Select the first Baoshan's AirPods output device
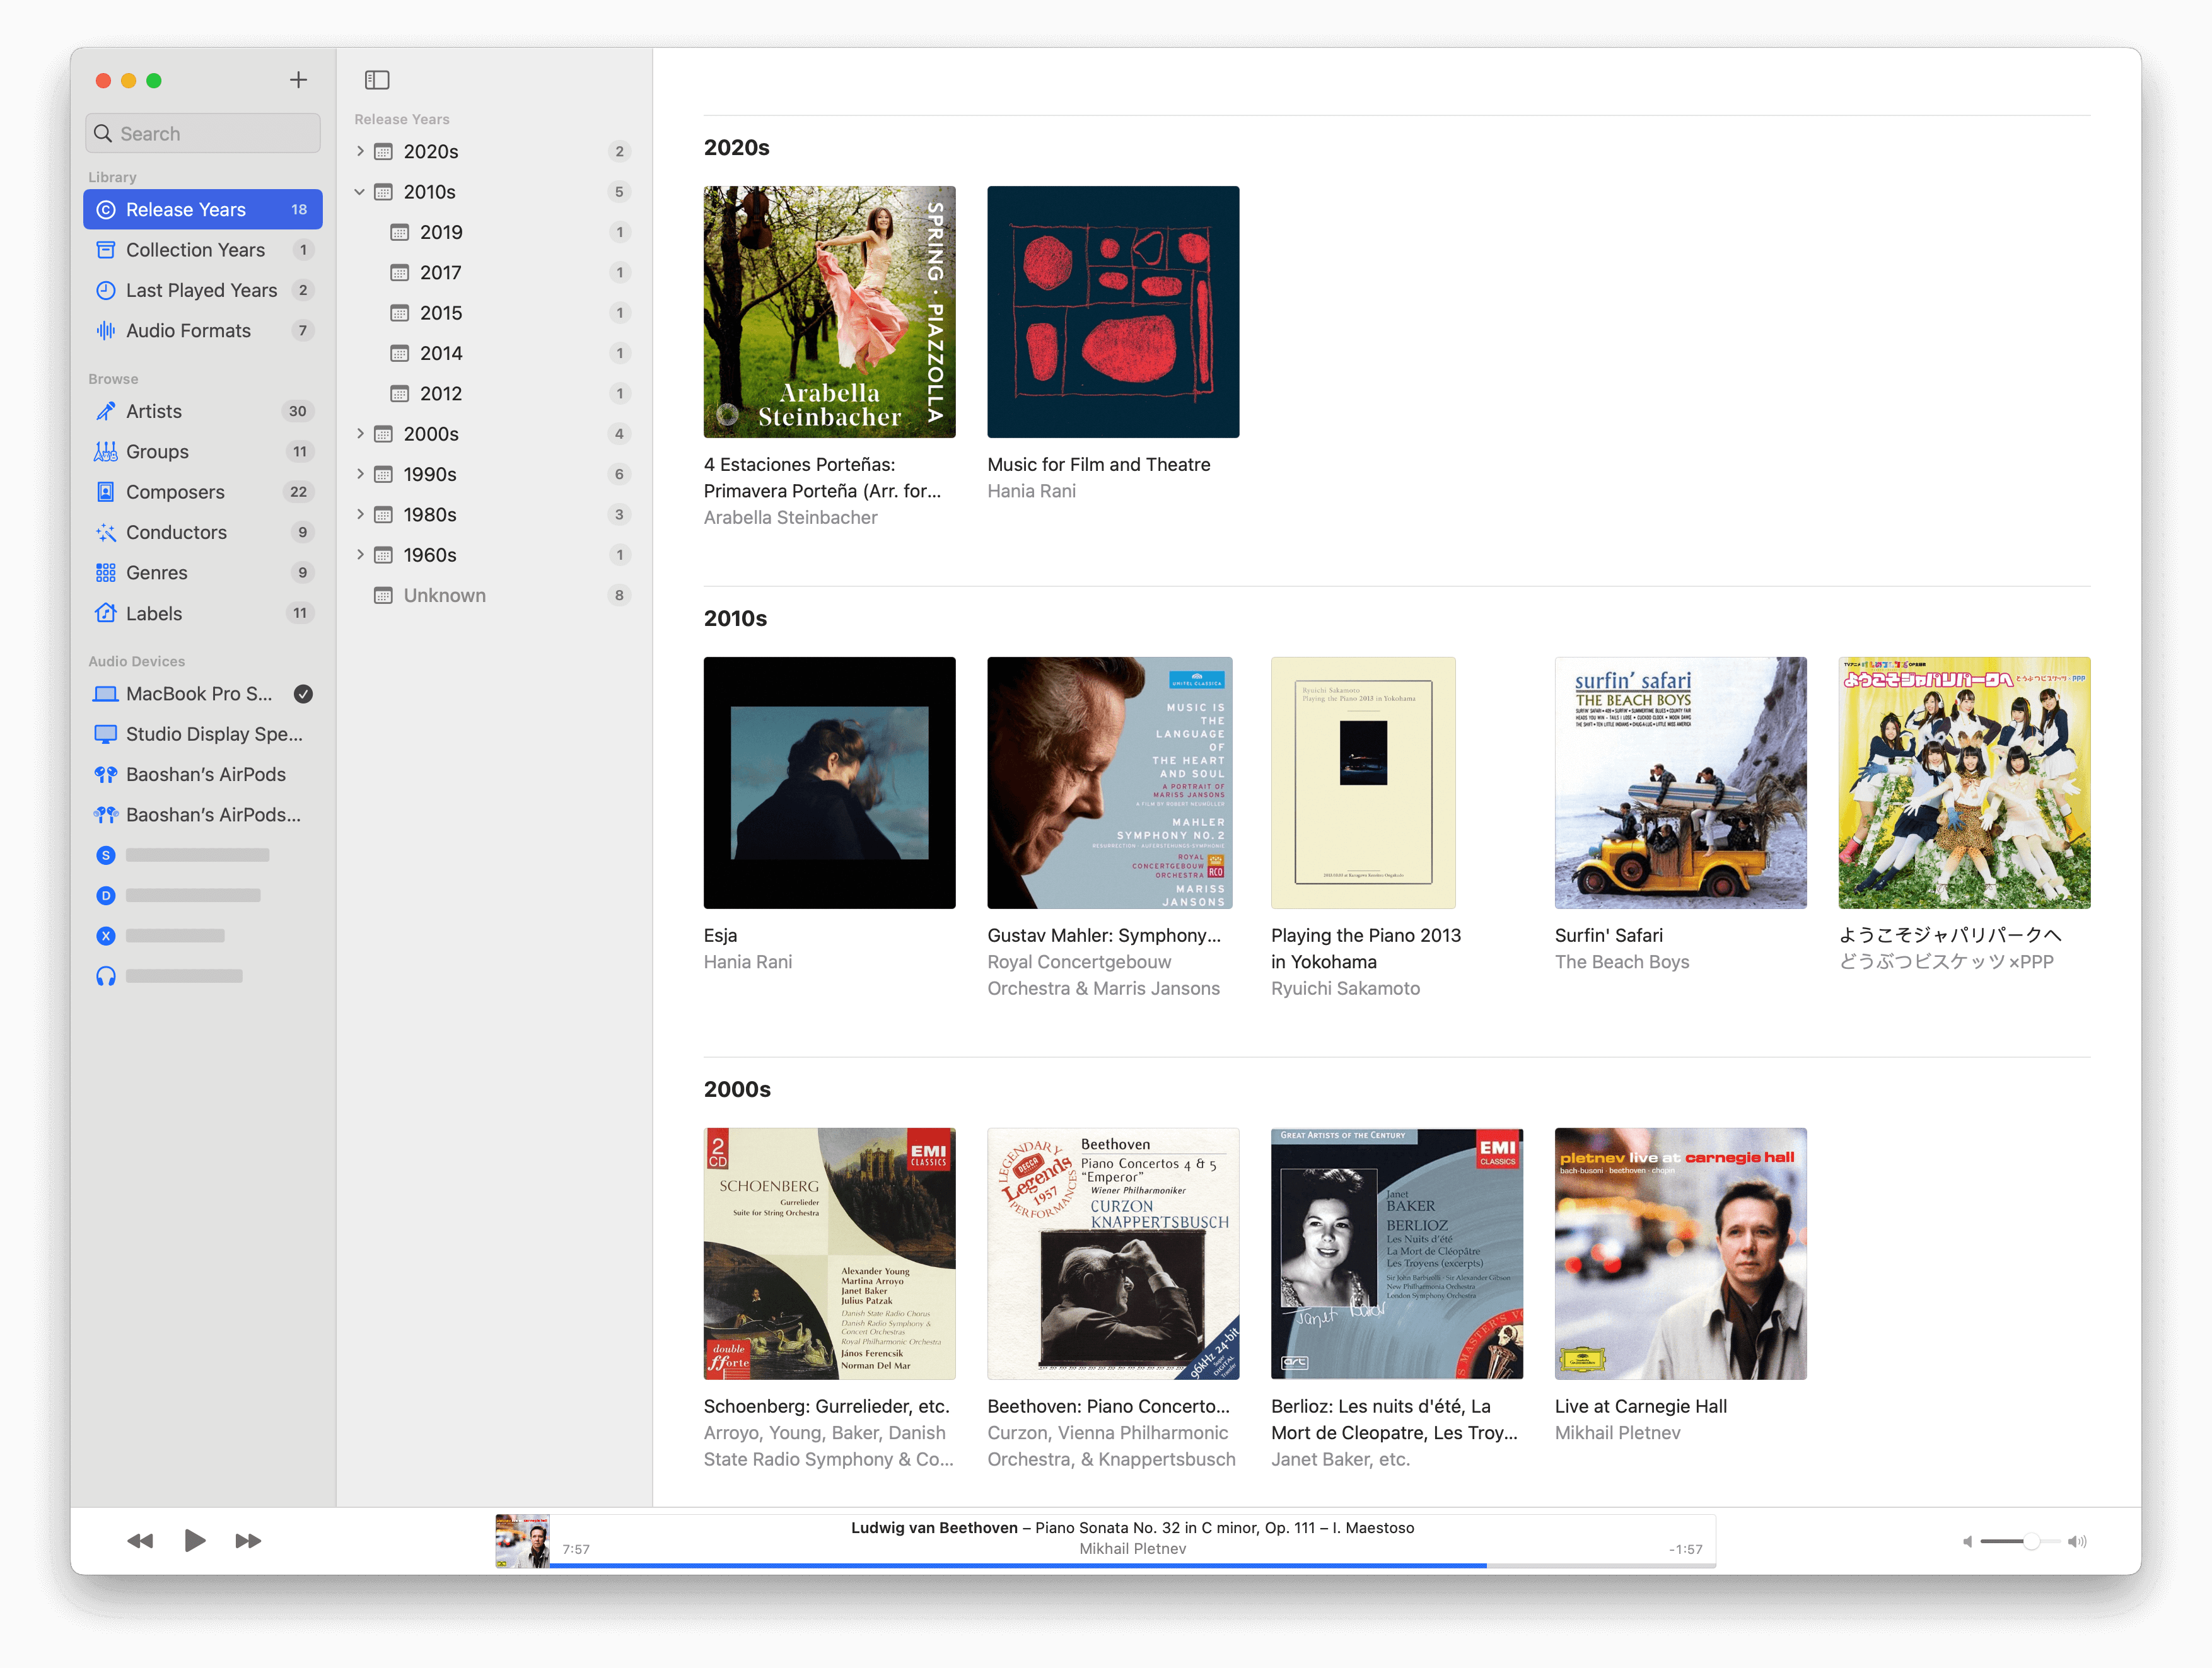The height and width of the screenshot is (1668, 2212). (x=205, y=775)
